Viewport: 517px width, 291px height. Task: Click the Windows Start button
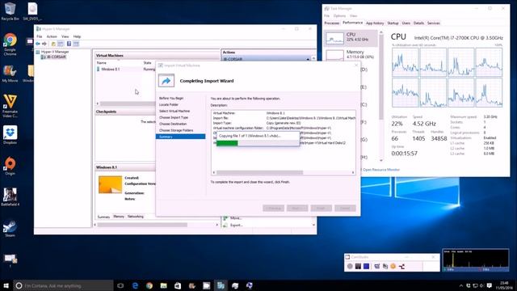pyautogui.click(x=6, y=285)
